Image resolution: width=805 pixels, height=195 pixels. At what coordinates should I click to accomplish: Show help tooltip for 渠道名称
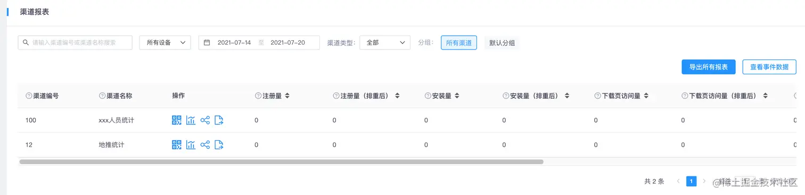coord(102,96)
